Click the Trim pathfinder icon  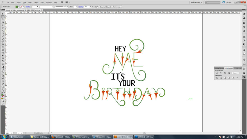point(221,78)
